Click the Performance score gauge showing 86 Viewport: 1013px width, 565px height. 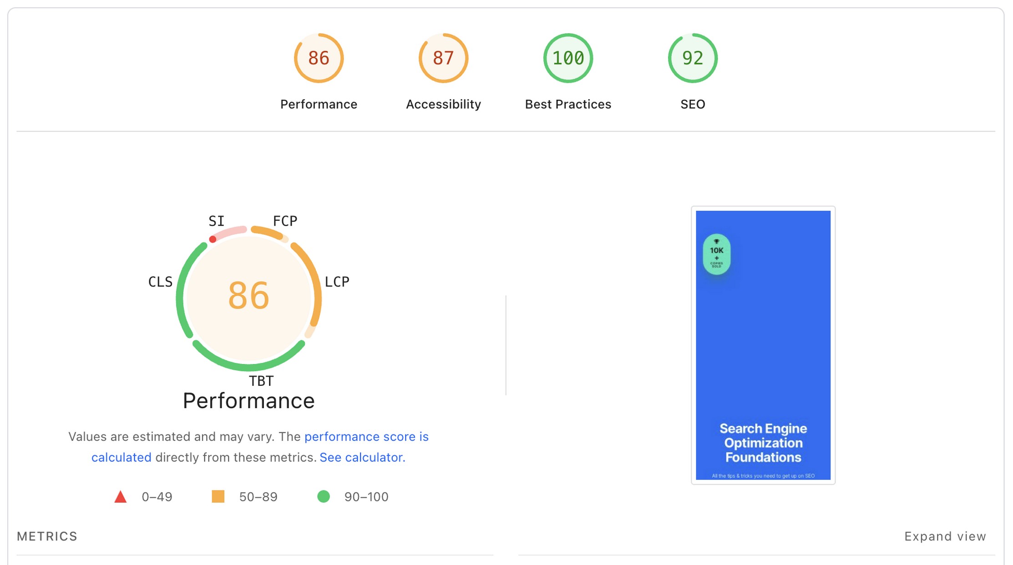coord(318,58)
